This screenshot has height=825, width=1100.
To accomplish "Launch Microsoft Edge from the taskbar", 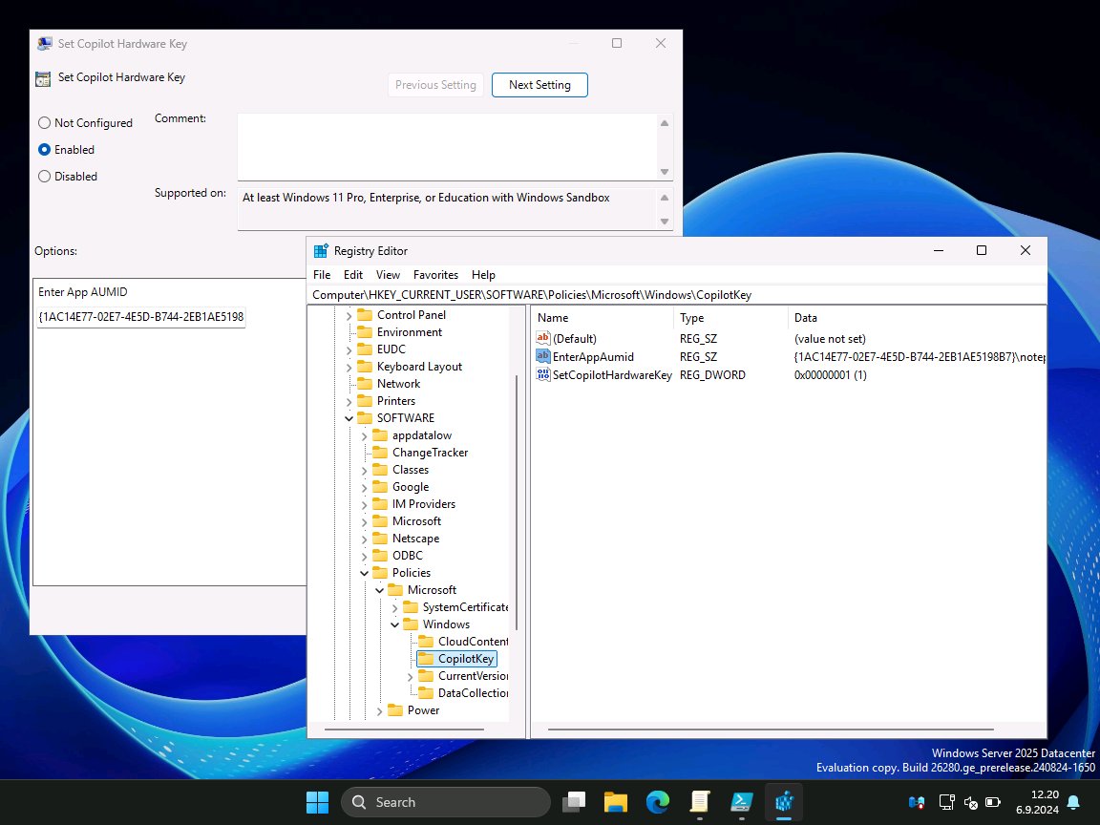I will [x=657, y=802].
